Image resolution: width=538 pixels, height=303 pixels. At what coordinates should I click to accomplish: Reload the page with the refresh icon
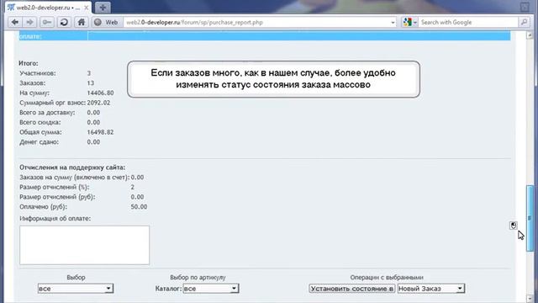[x=64, y=23]
